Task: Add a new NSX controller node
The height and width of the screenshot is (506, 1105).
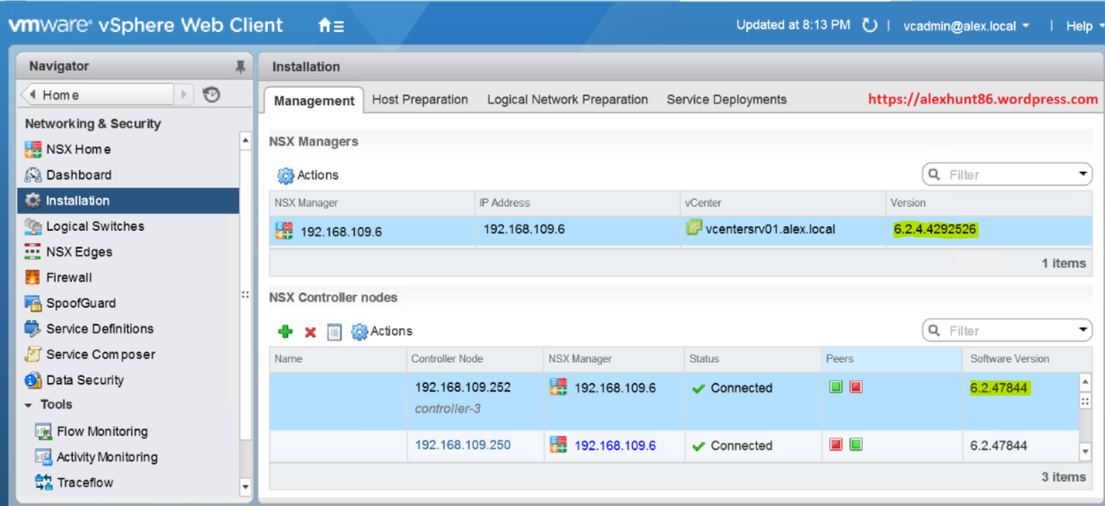Action: coord(286,331)
